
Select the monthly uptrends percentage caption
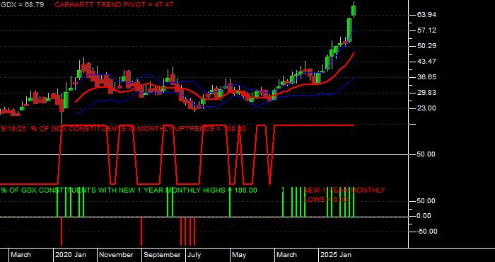point(124,129)
